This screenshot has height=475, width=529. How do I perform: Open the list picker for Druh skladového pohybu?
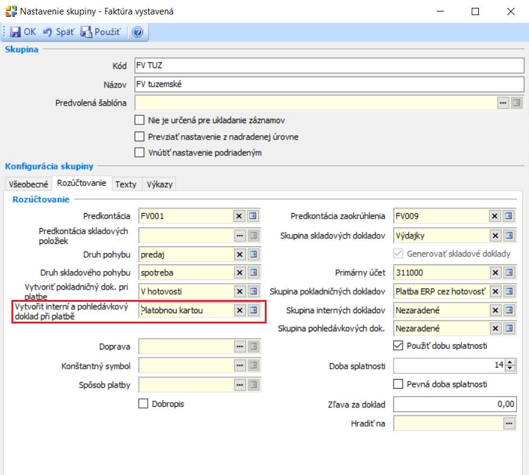click(253, 272)
